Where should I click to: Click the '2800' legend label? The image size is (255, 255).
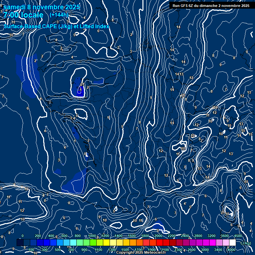(x=198, y=236)
